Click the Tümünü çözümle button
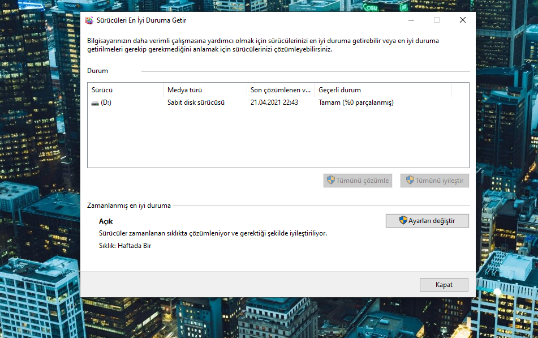538x338 pixels. click(x=358, y=181)
